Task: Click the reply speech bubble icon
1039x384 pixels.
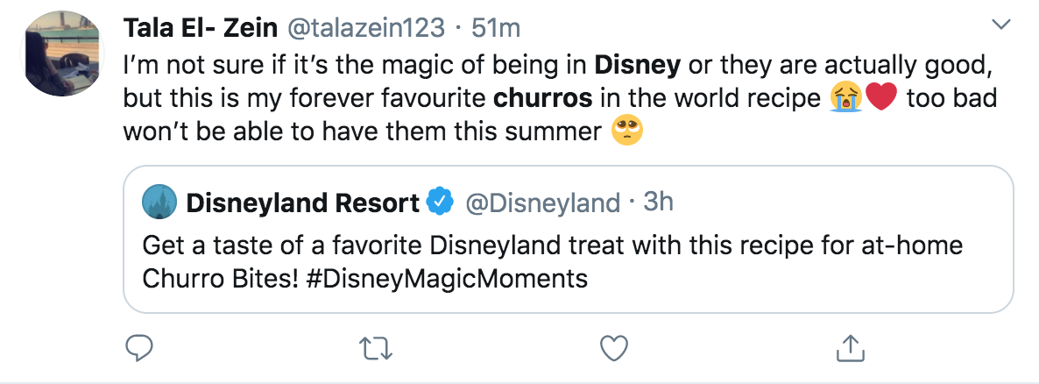Action: click(139, 347)
